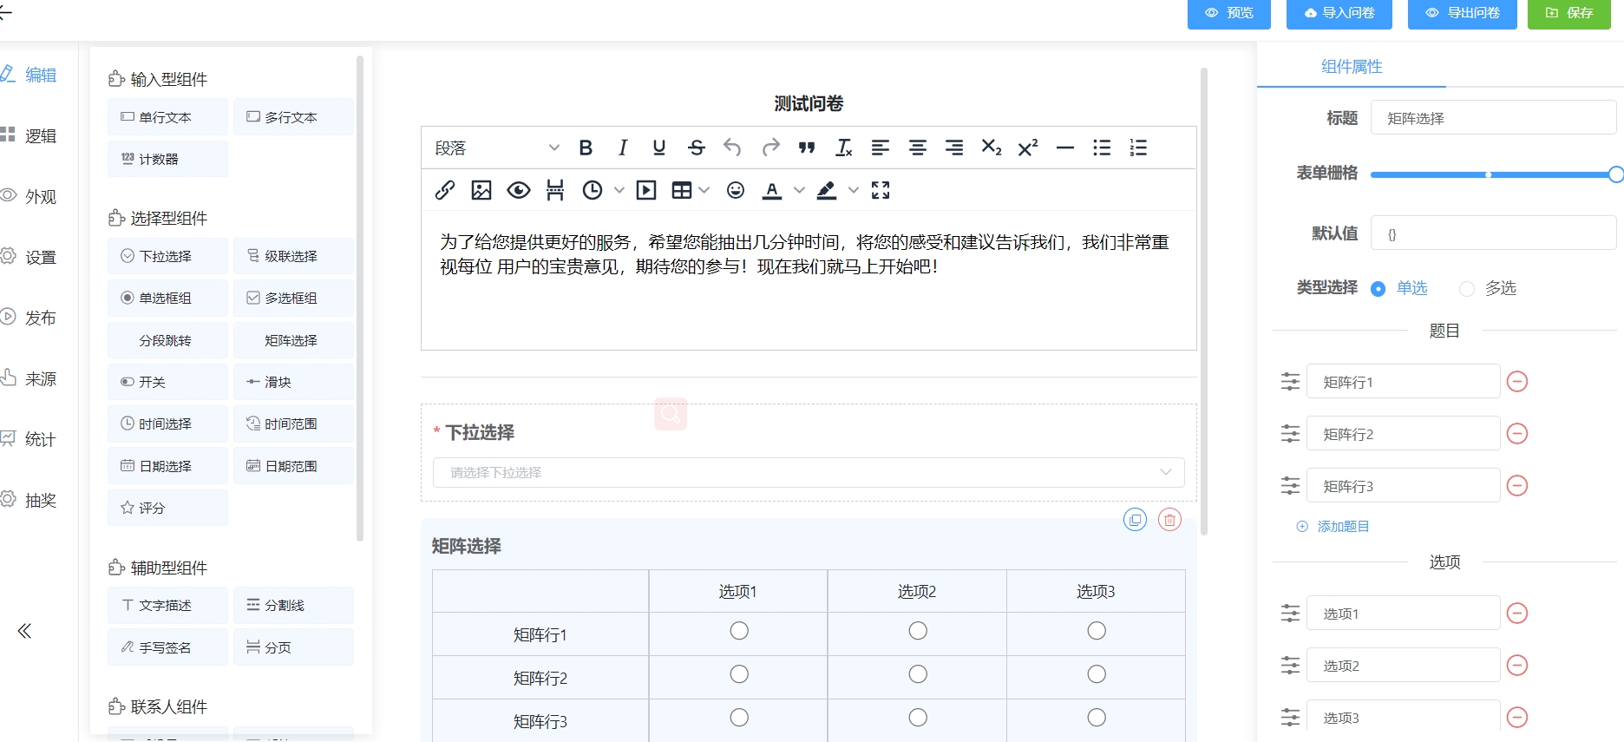This screenshot has width=1624, height=742.
Task: Expand text color dropdown arrow
Action: pyautogui.click(x=799, y=190)
